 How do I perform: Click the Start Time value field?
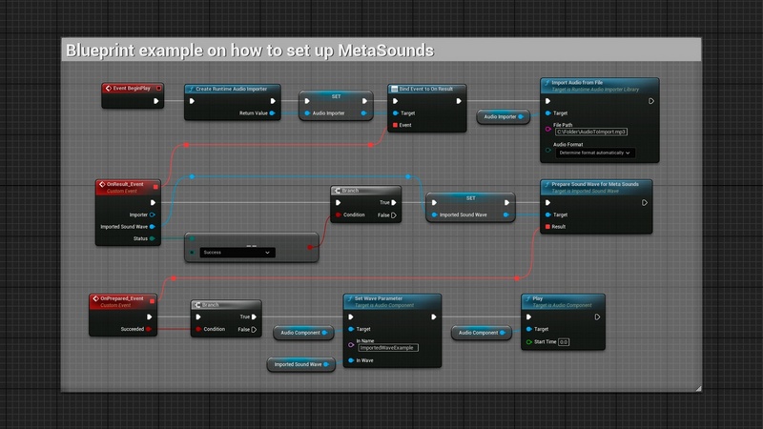pos(564,341)
